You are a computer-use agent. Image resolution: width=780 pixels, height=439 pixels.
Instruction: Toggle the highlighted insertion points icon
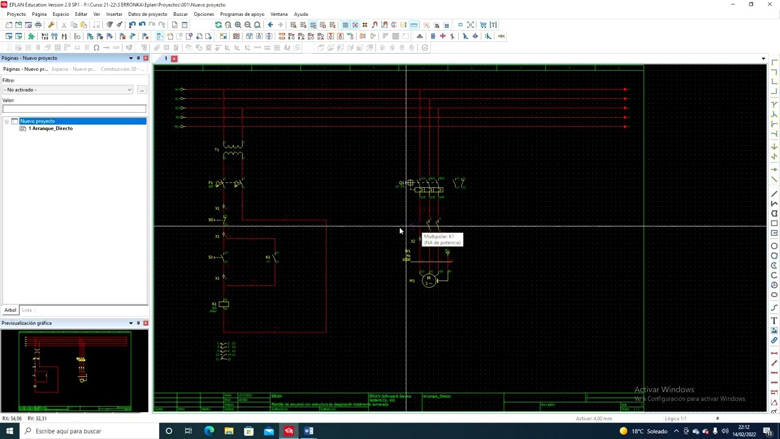414,25
